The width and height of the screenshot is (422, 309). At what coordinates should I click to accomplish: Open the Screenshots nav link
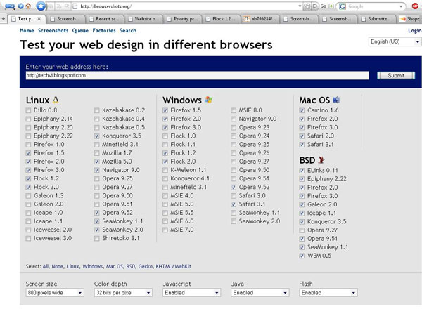(x=53, y=31)
